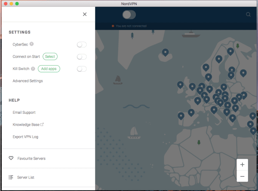Select the Portugal server pin on the map
The image size is (258, 191).
coord(181,116)
